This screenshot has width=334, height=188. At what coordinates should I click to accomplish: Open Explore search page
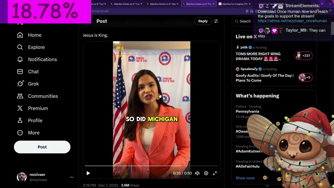(x=31, y=47)
